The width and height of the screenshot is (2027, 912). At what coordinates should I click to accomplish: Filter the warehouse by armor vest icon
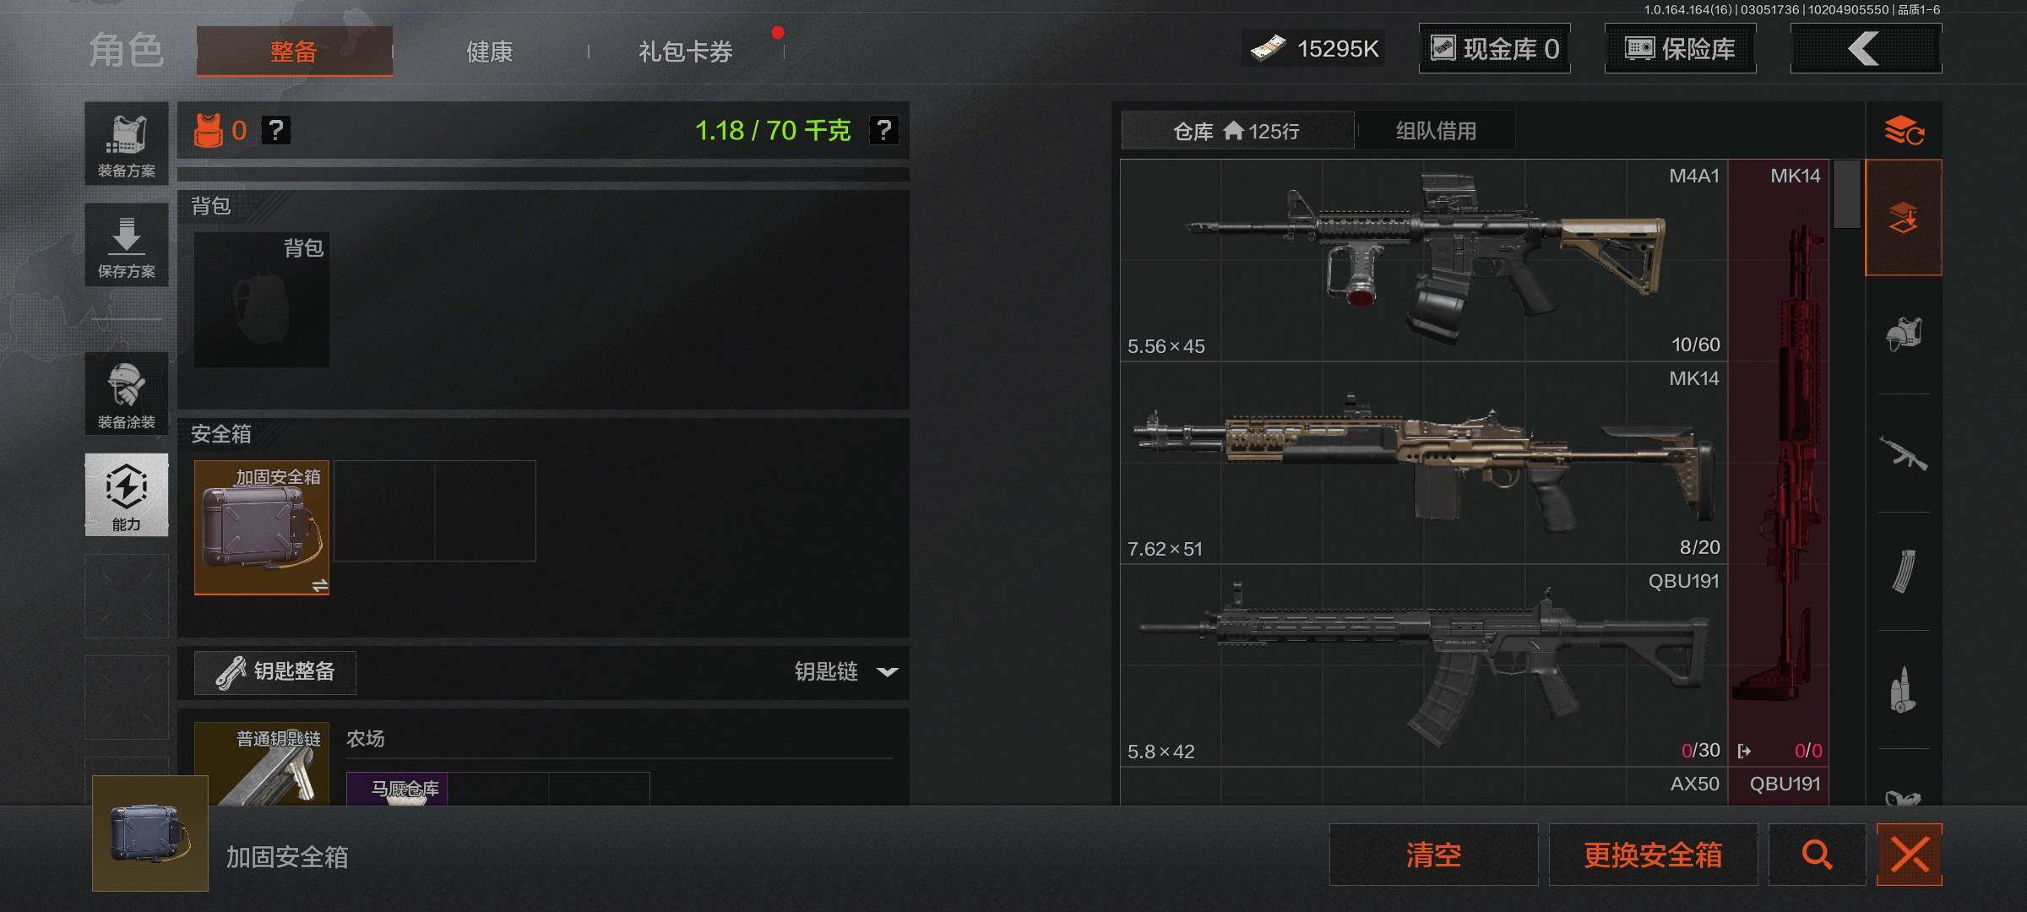point(1904,334)
